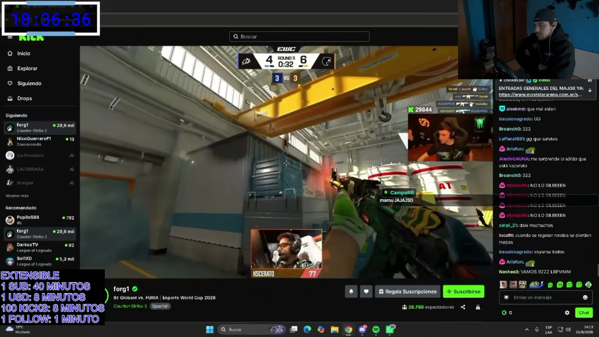Image resolution: width=599 pixels, height=337 pixels.
Task: Open Google Chrome from taskbar
Action: pos(349,330)
